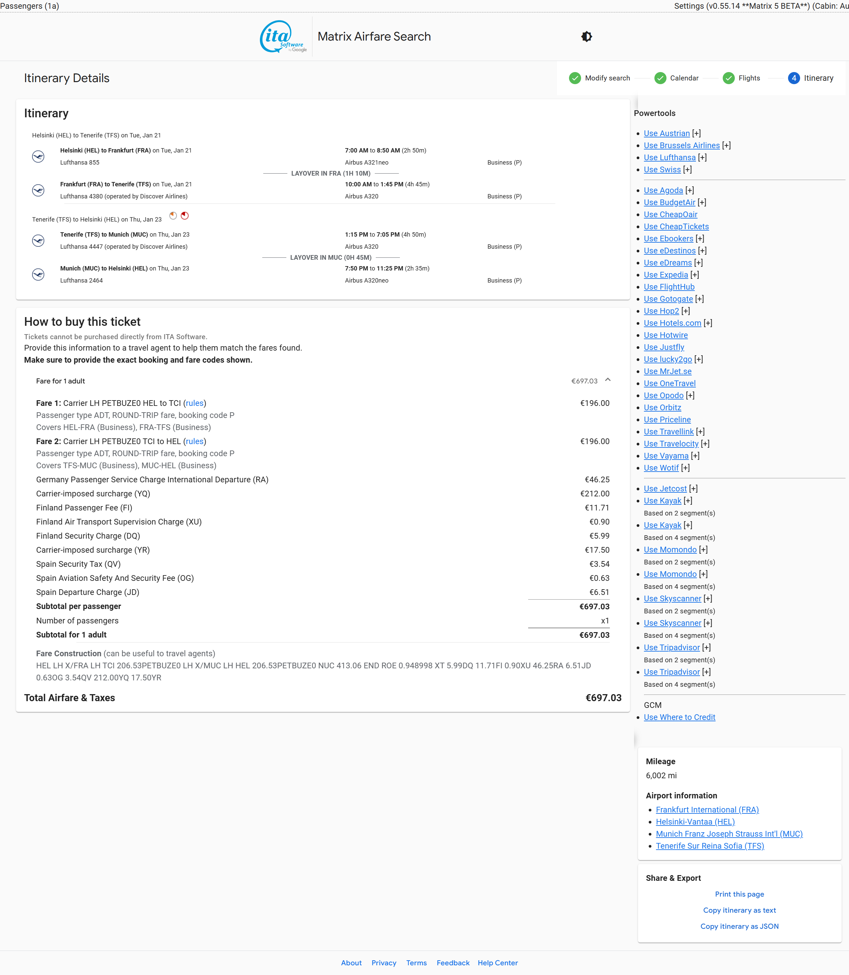Click Lufthansa logo beside flight 4447
849x975 pixels.
pos(39,241)
